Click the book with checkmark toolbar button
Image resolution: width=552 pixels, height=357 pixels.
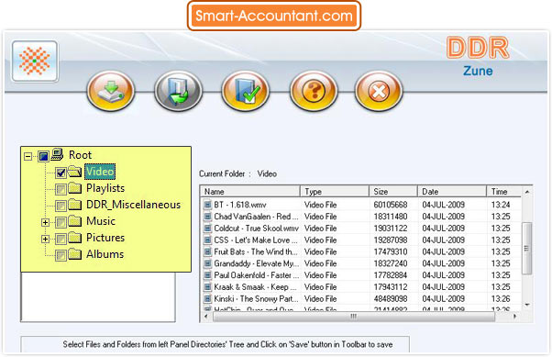[246, 91]
